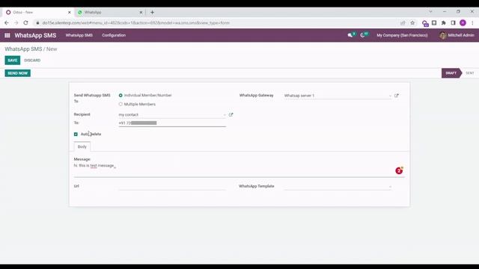Click the Url input field
Image resolution: width=479 pixels, height=269 pixels.
tap(172, 186)
